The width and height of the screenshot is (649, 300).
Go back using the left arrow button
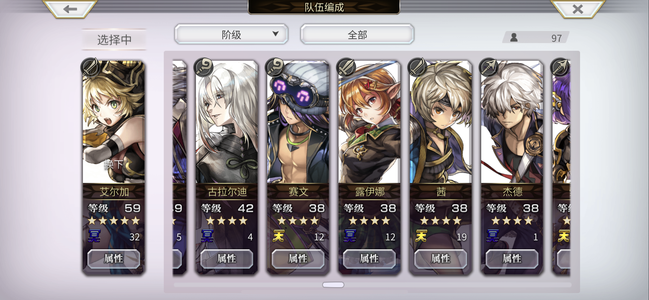pos(70,9)
